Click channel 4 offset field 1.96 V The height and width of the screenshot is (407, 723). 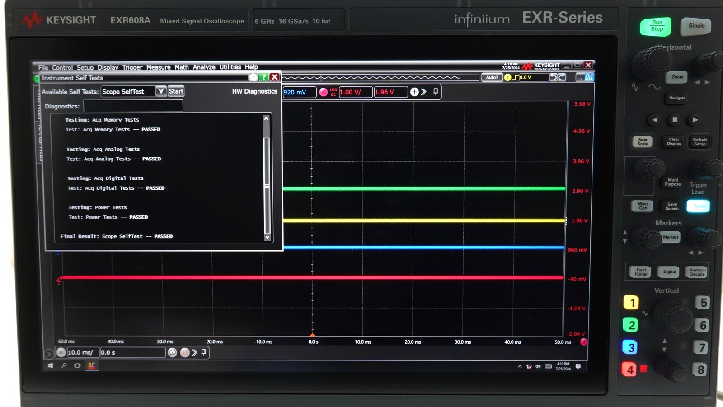click(391, 92)
